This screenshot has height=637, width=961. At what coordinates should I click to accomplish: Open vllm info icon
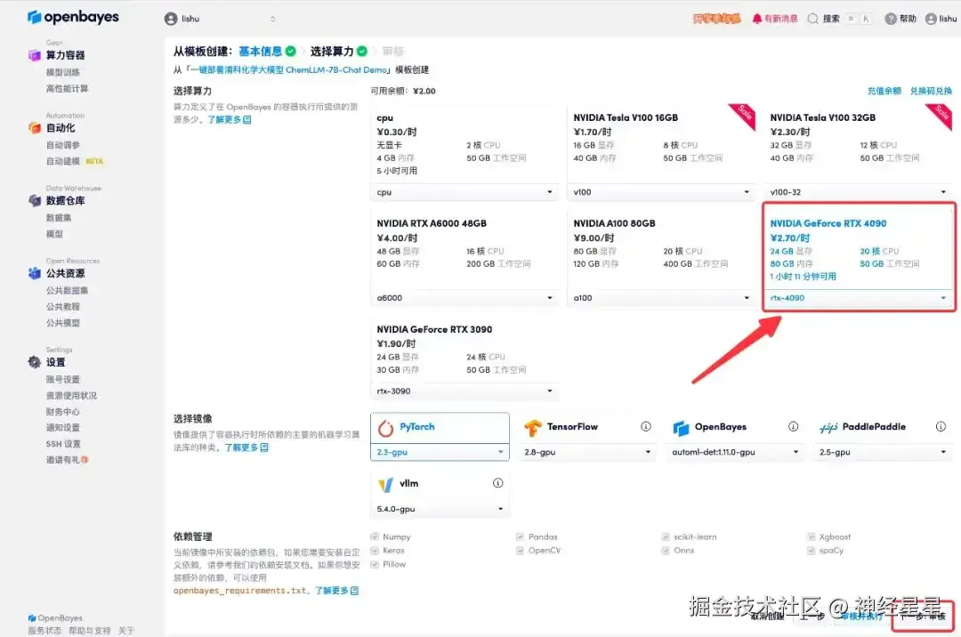pos(497,483)
